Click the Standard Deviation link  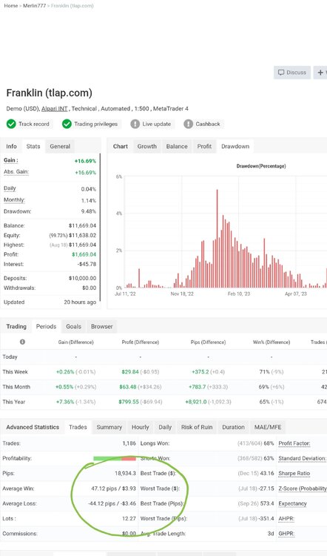coord(302,458)
